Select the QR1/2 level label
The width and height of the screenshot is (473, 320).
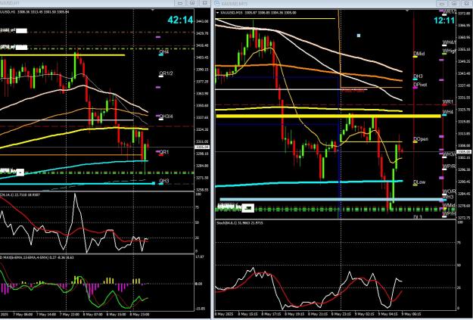pos(166,73)
